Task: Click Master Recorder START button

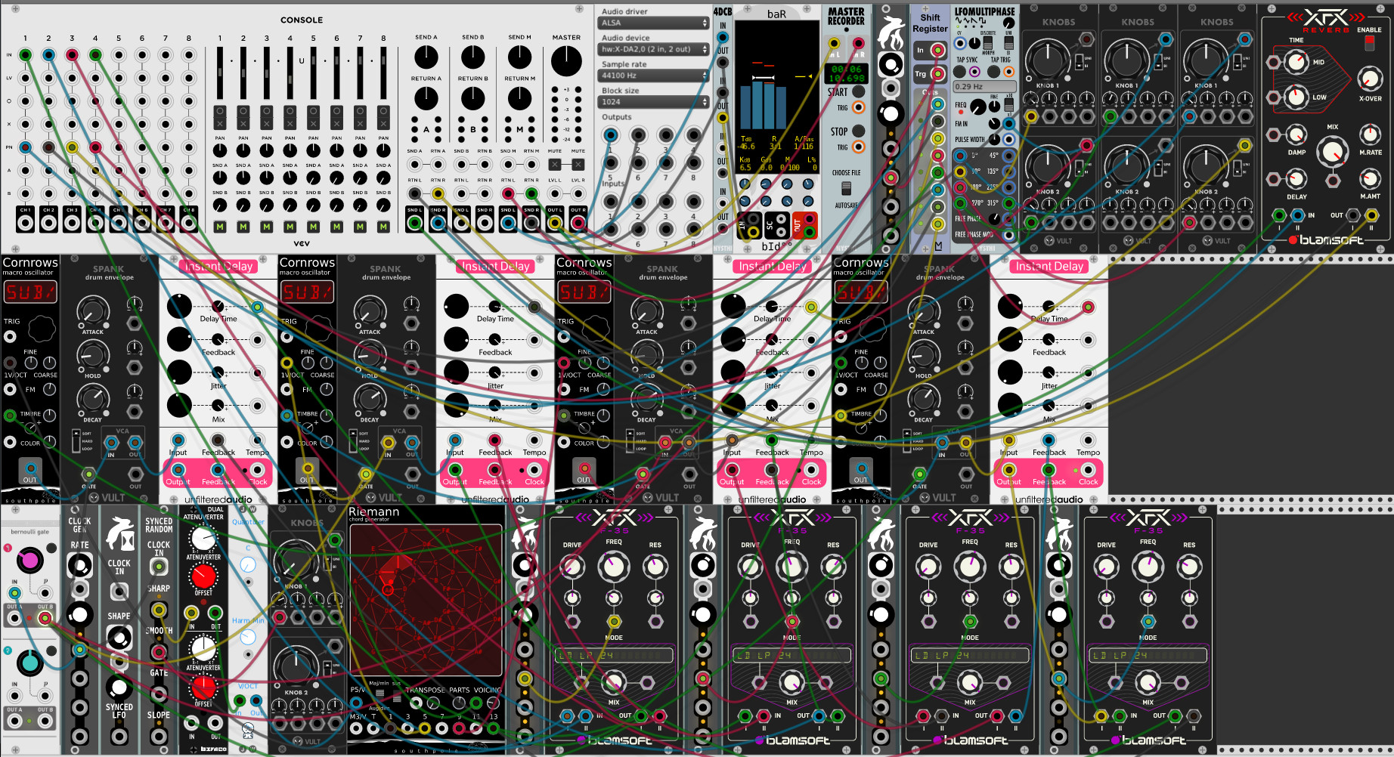Action: coord(858,91)
